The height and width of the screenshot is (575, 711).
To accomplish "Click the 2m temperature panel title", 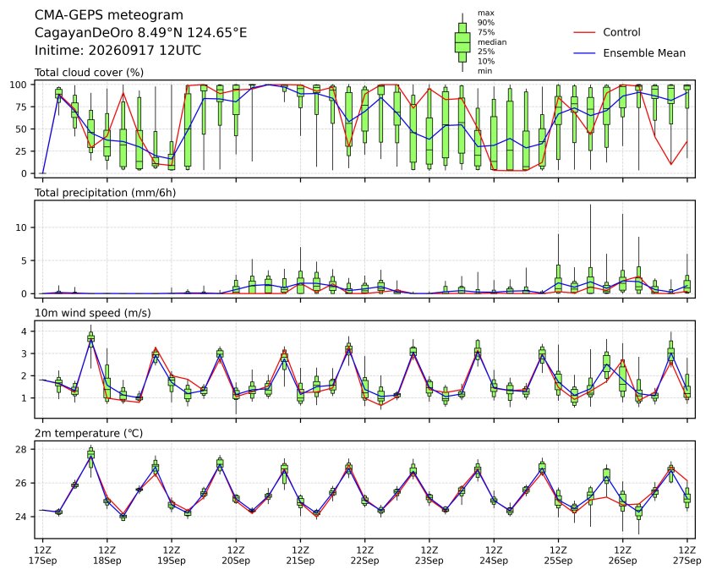I will tap(89, 433).
